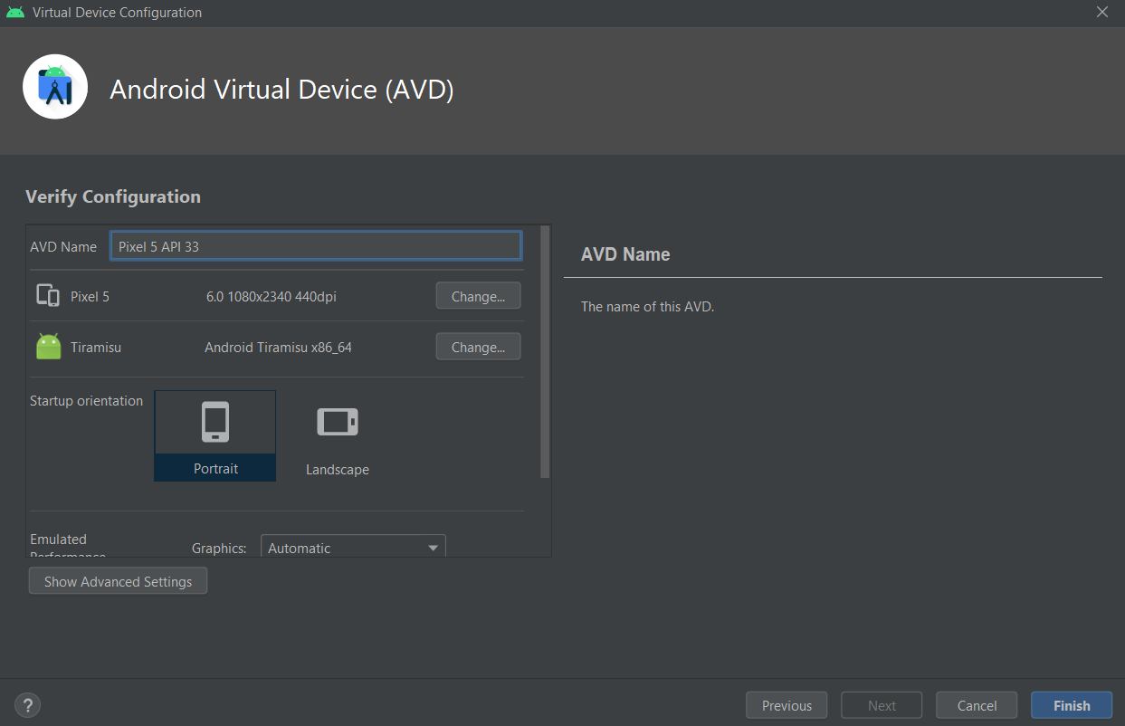Screen dimensions: 1125x726
Task: Click the Android icon in the title bar
Action: click(x=14, y=13)
